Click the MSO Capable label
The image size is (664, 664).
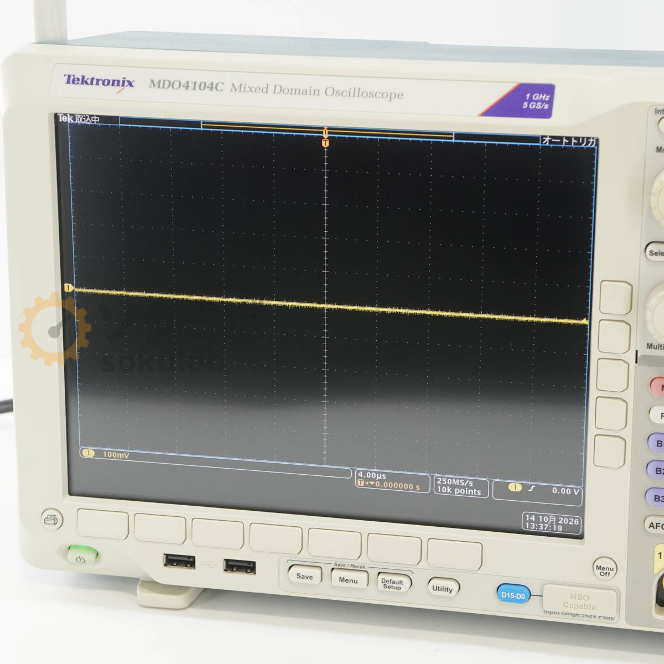pos(579,601)
